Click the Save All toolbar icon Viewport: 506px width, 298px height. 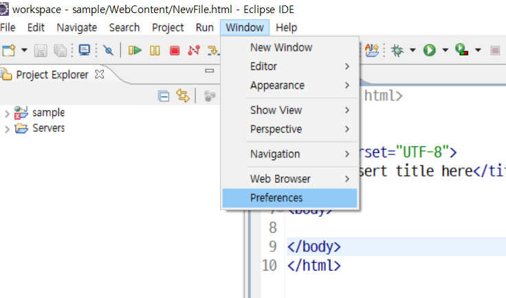click(x=60, y=51)
